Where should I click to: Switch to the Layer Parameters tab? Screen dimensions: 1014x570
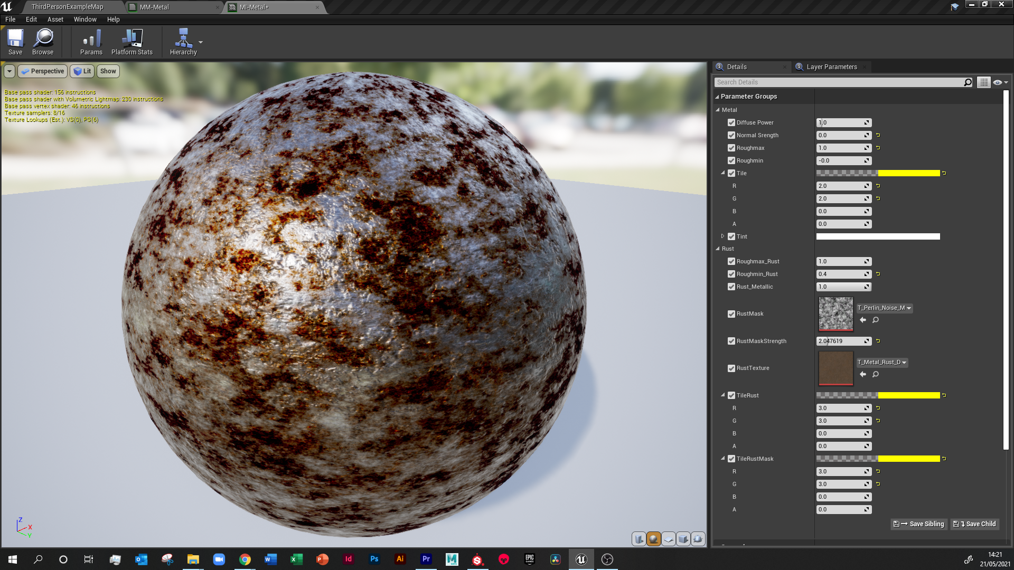tap(831, 67)
